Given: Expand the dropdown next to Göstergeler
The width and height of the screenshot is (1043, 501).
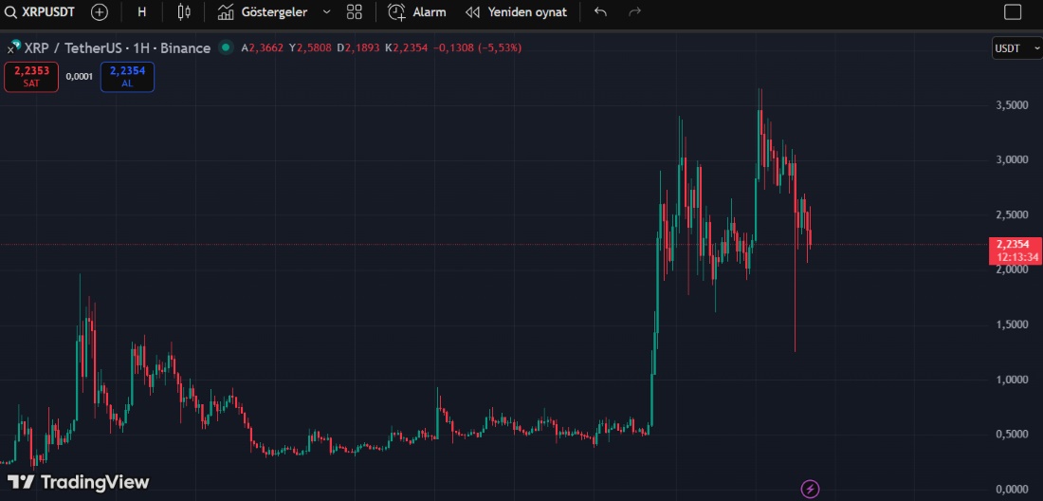Looking at the screenshot, I should pyautogui.click(x=326, y=12).
